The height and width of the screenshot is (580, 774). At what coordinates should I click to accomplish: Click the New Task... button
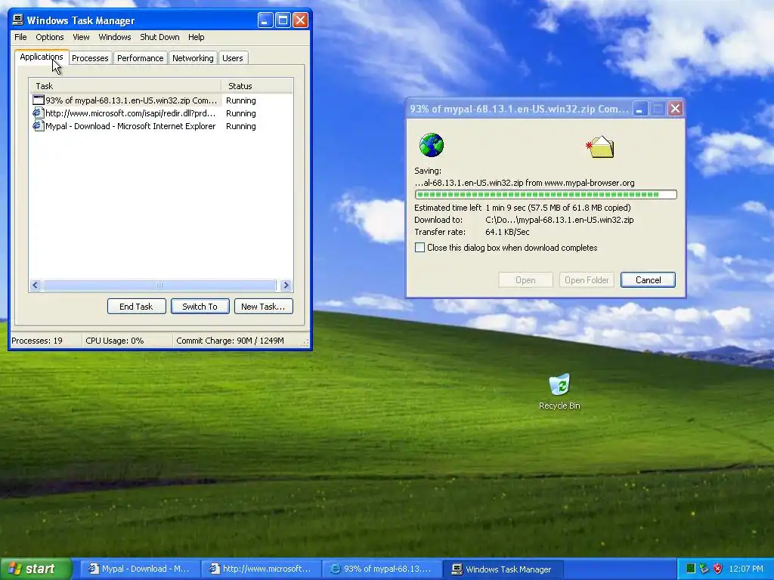[x=263, y=307]
